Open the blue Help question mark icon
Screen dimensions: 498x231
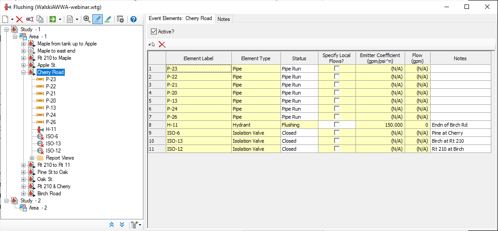pos(134,19)
